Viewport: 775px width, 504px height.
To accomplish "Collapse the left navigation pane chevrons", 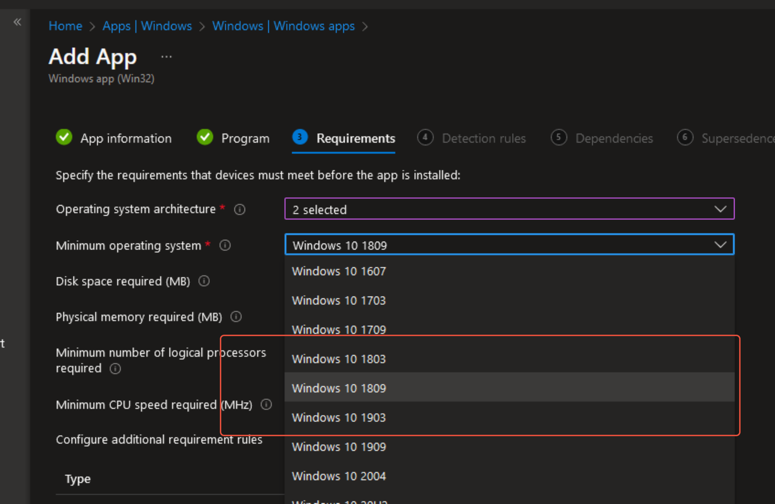I will pos(17,22).
